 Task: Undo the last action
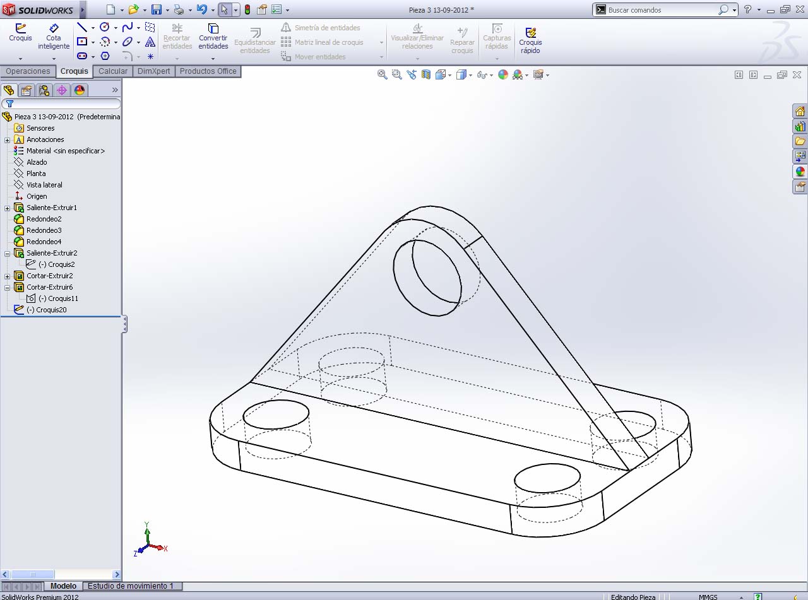point(202,9)
